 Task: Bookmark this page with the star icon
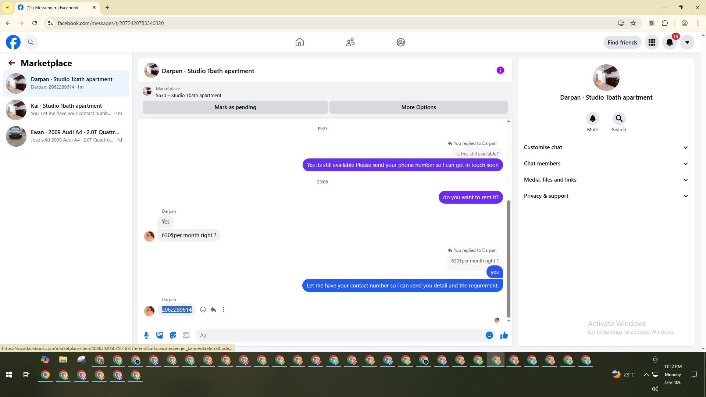click(633, 23)
